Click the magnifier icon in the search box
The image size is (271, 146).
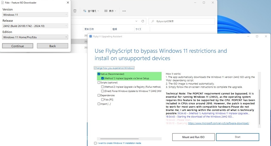coord(153,21)
